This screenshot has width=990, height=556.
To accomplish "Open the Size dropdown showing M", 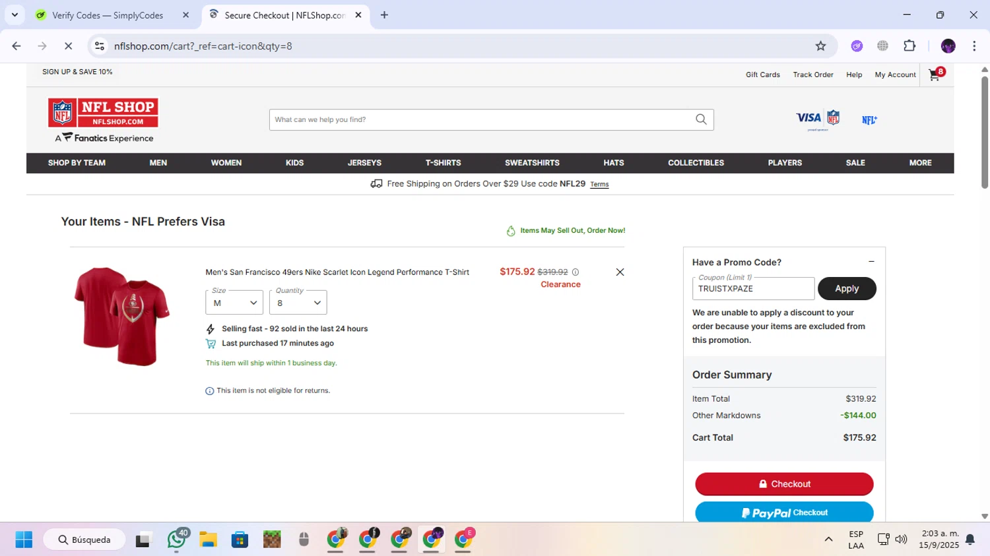I will click(234, 303).
